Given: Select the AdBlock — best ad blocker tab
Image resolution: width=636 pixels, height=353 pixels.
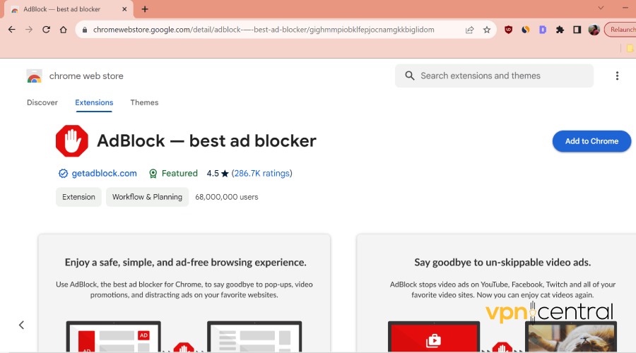Looking at the screenshot, I should pos(69,9).
